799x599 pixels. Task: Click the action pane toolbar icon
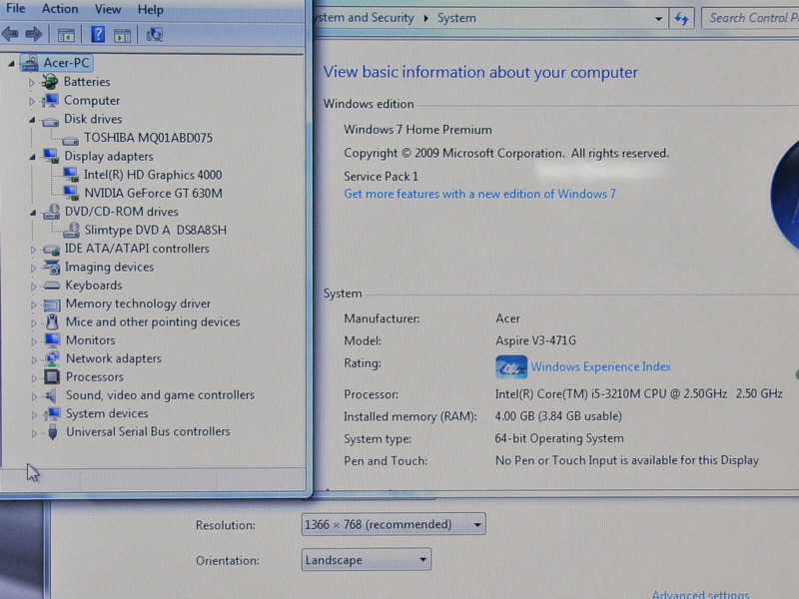(x=122, y=35)
